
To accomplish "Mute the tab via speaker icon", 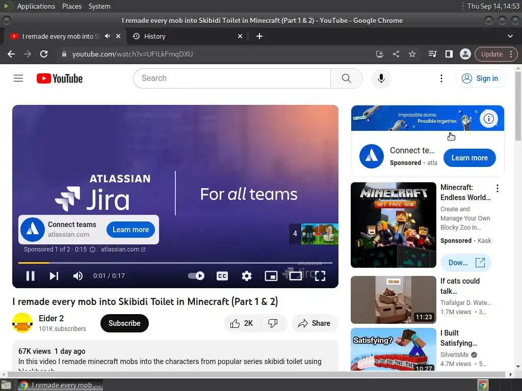I will pyautogui.click(x=107, y=36).
